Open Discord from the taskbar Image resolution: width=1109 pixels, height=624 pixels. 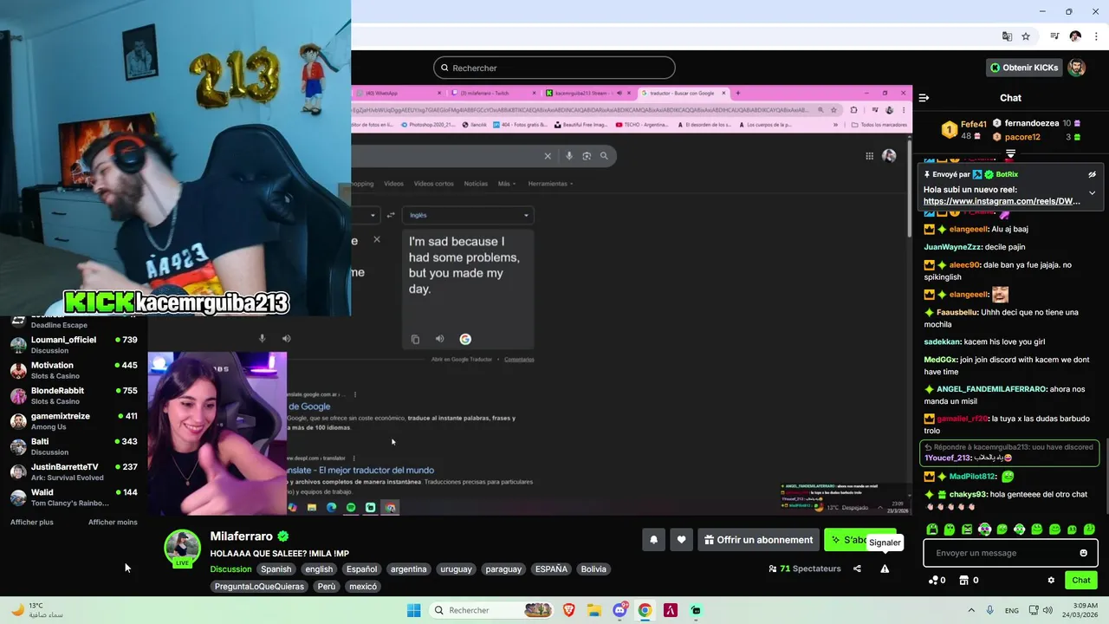tap(620, 610)
